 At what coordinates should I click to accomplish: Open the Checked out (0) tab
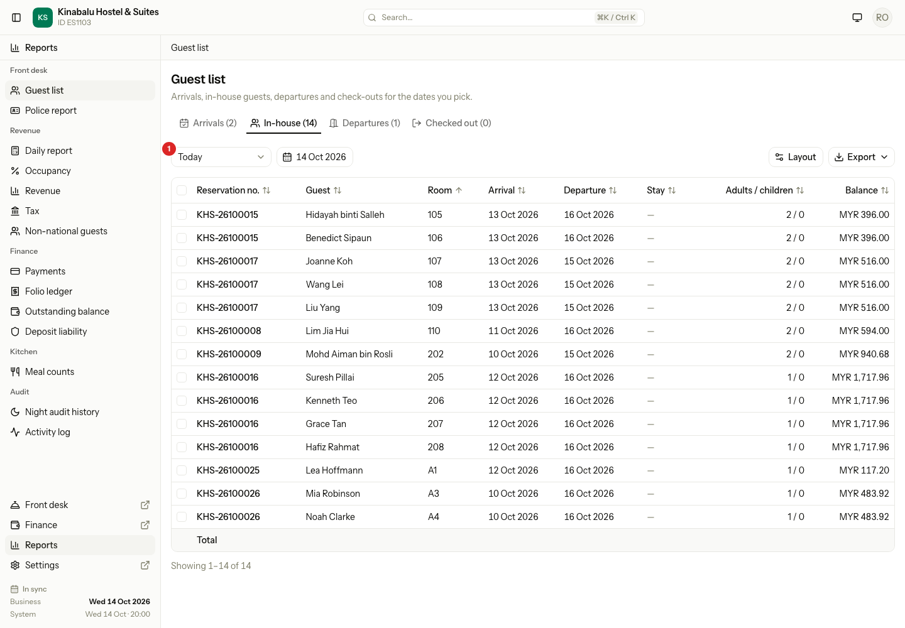click(452, 123)
